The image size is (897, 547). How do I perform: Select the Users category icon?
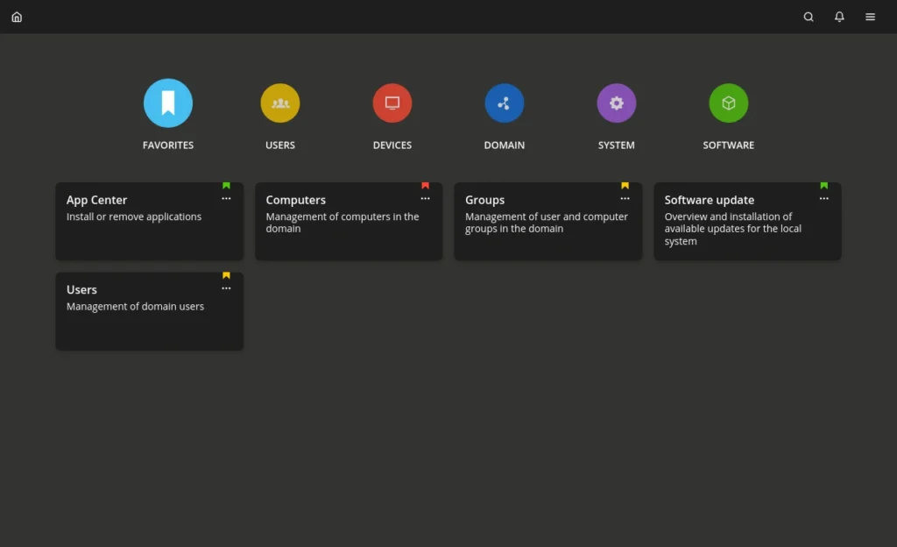tap(280, 103)
